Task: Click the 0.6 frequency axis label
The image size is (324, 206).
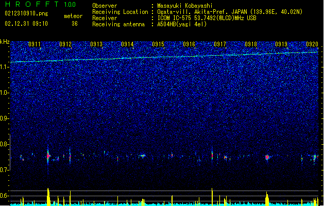Action: pos(5,196)
